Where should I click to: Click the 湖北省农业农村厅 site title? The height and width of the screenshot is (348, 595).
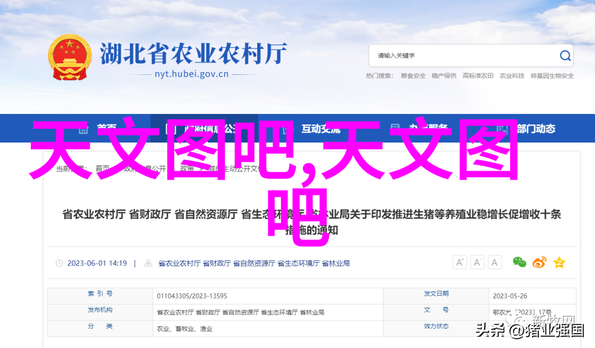(193, 54)
